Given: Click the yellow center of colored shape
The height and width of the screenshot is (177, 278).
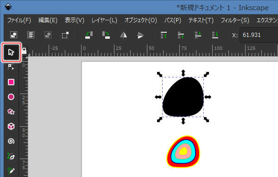Looking at the screenshot, I should point(183,151).
